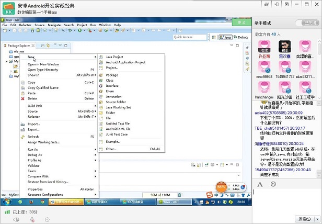
Task: Open the dropdown arrow beside 发送(S)
Action: [318, 219]
